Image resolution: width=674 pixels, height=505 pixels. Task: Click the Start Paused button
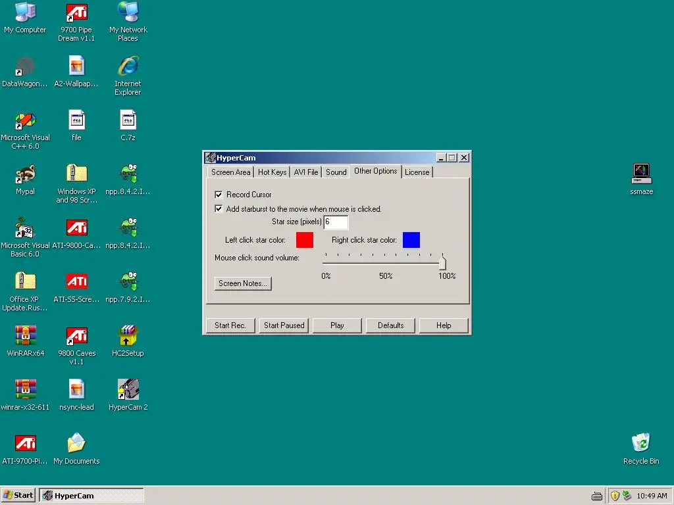click(x=284, y=325)
